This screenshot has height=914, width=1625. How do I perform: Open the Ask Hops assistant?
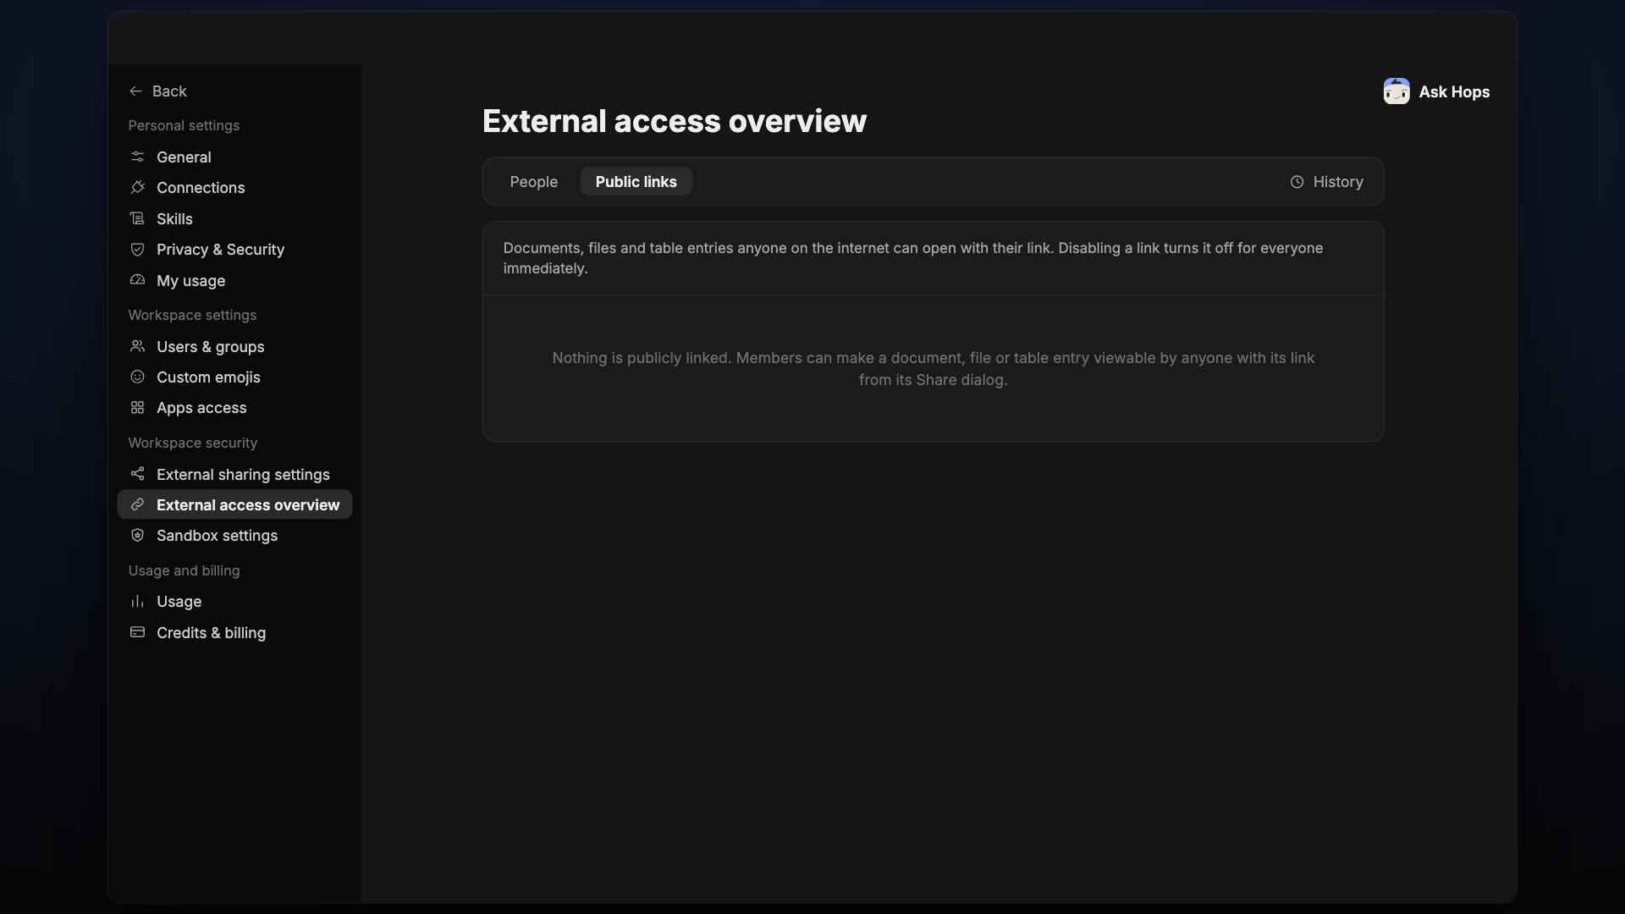pyautogui.click(x=1436, y=91)
